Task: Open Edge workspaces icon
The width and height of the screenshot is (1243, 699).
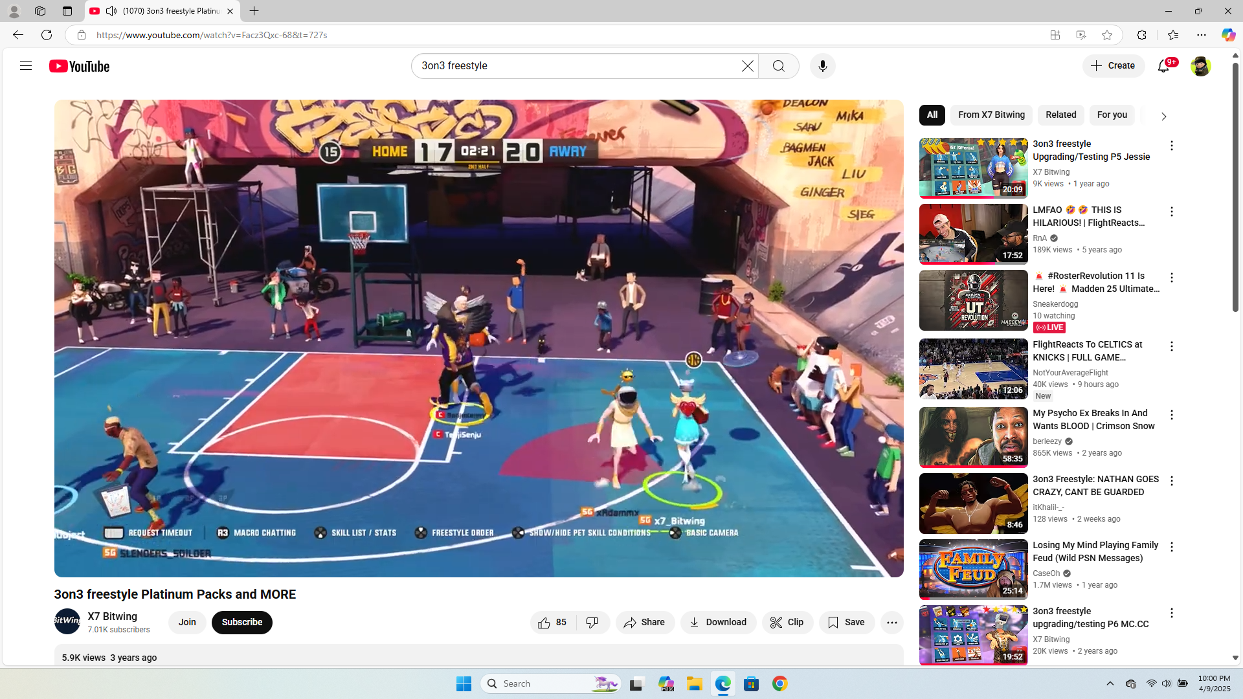Action: [x=40, y=11]
